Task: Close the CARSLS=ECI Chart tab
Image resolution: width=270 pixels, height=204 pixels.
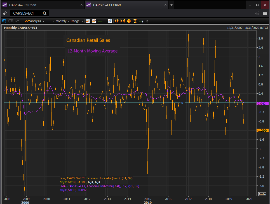Action: tap(165, 5)
